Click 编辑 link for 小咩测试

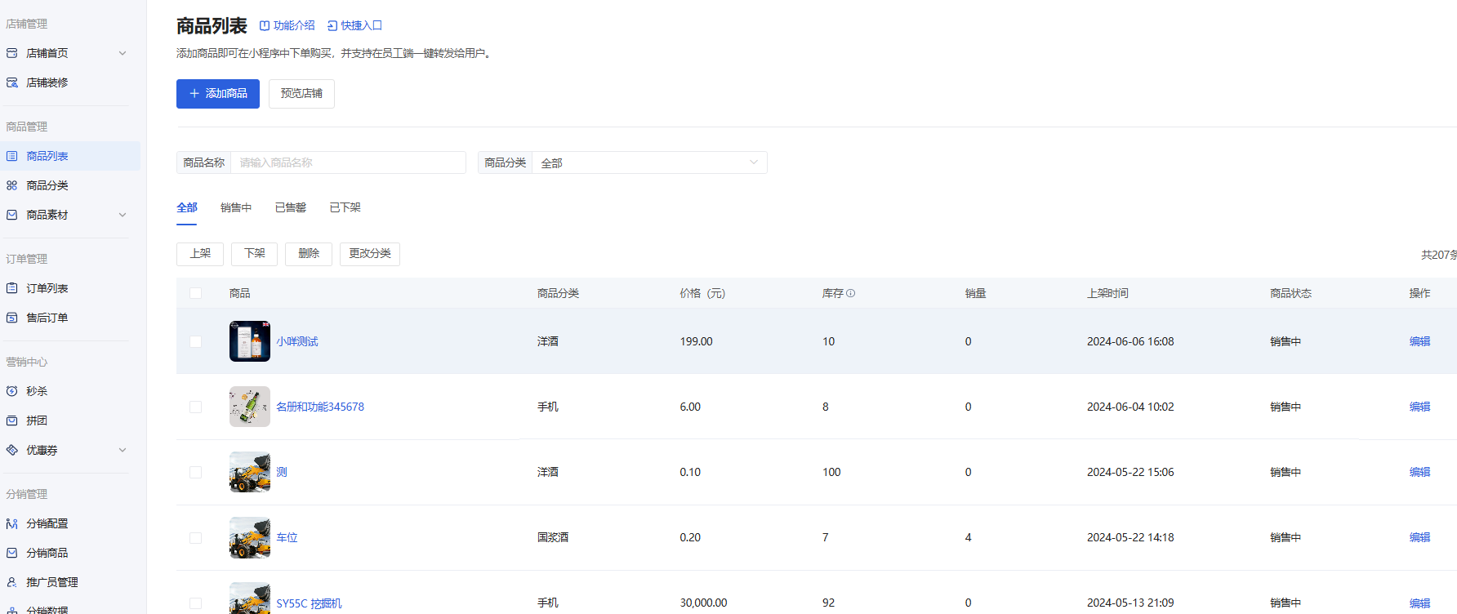pos(1419,341)
